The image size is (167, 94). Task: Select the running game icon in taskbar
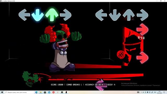pyautogui.click(x=66, y=92)
